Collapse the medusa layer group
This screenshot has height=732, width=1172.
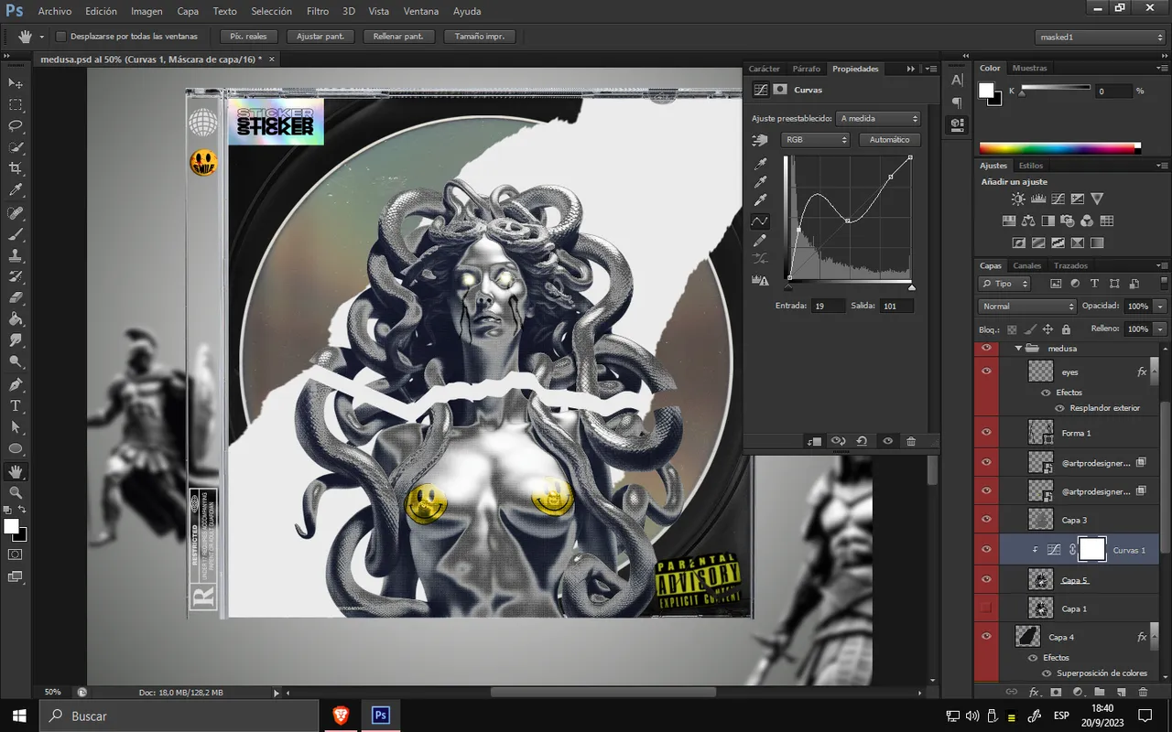(x=1017, y=349)
